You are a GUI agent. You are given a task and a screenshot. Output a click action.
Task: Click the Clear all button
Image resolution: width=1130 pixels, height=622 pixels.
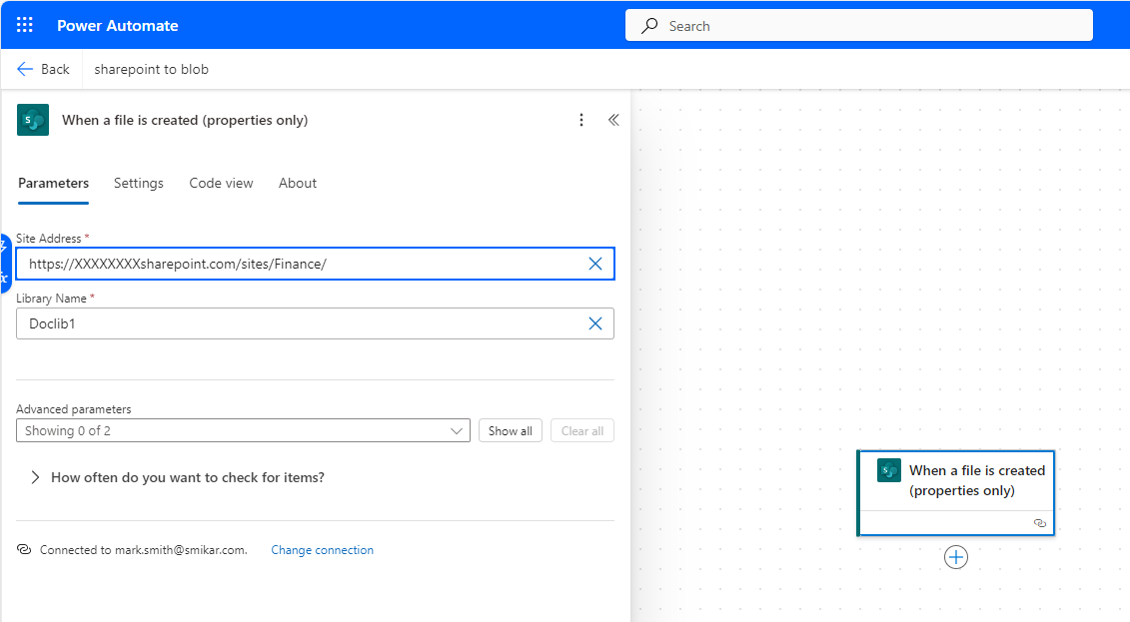(x=582, y=430)
